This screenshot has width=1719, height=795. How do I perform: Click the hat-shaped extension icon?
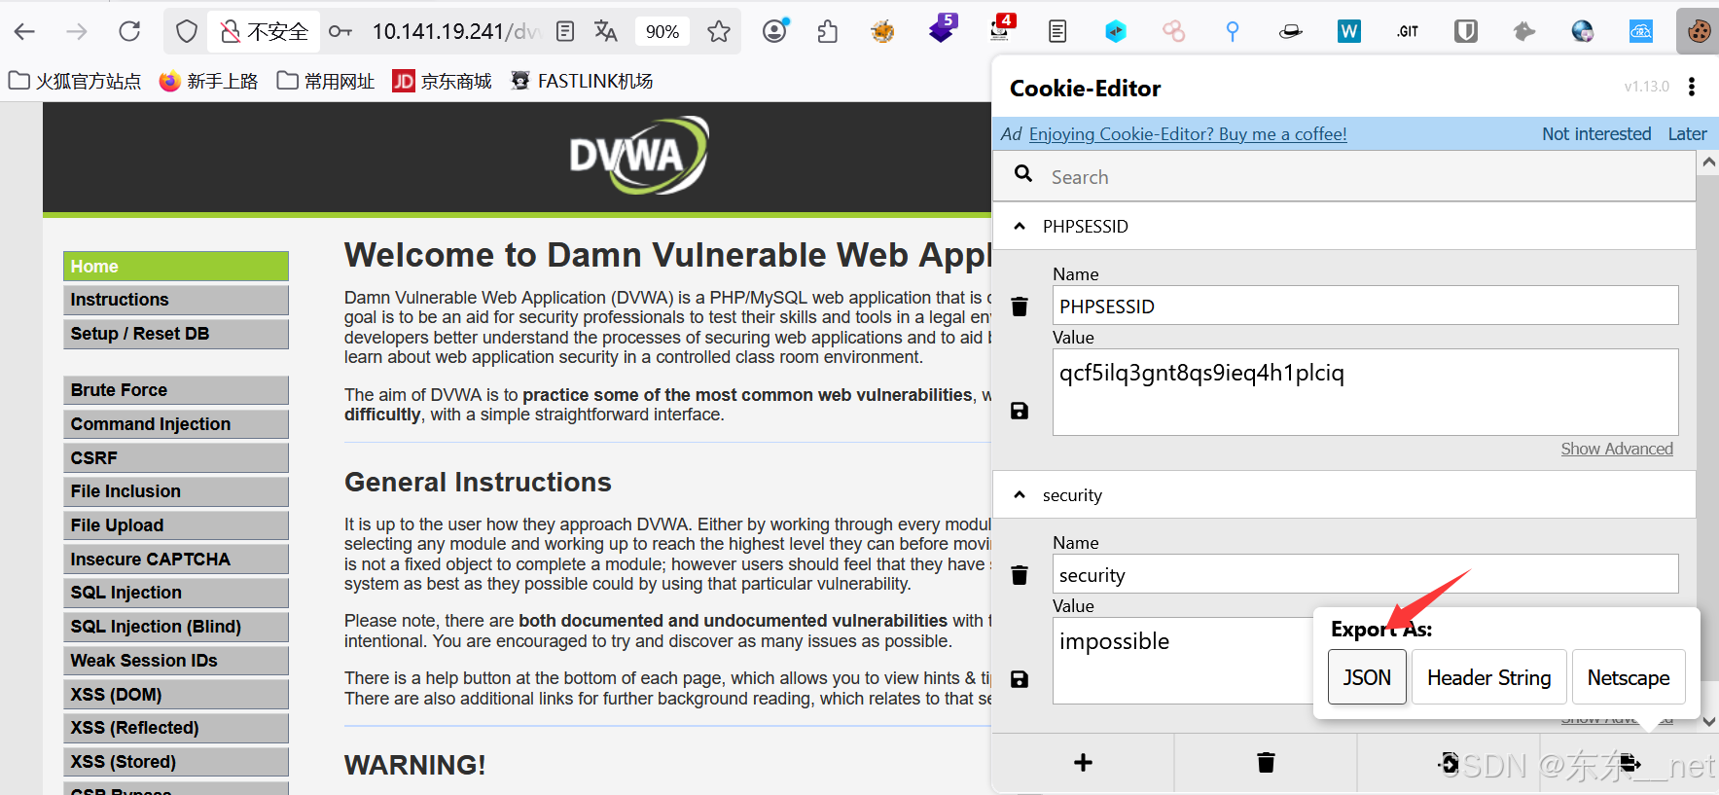click(x=1291, y=32)
